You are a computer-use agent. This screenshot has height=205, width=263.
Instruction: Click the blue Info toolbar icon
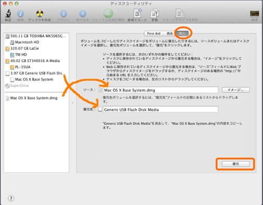21,14
